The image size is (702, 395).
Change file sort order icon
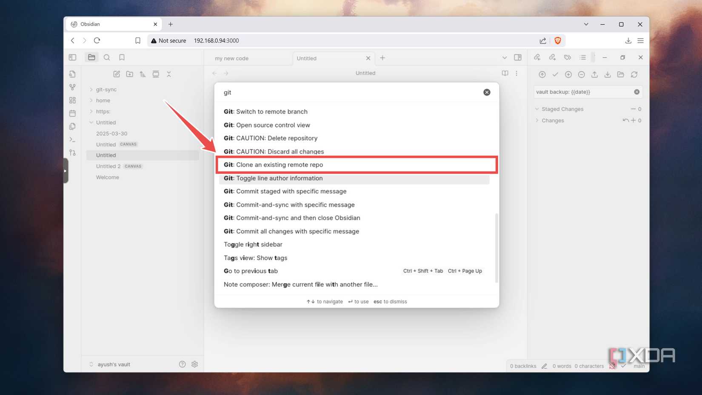[143, 74]
